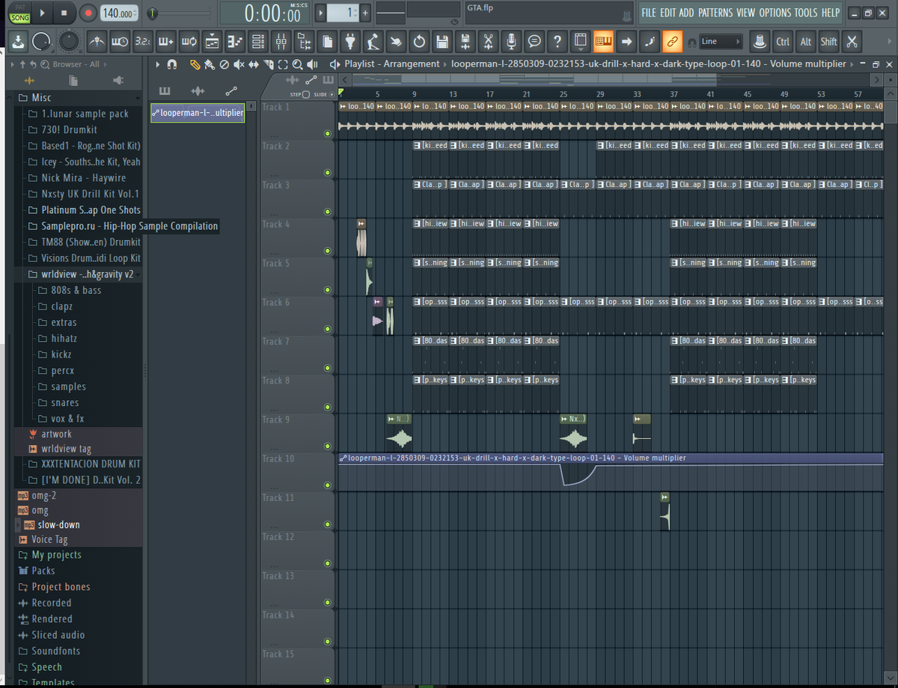Click the Ctrl button
Viewport: 898px width, 688px height.
click(783, 42)
